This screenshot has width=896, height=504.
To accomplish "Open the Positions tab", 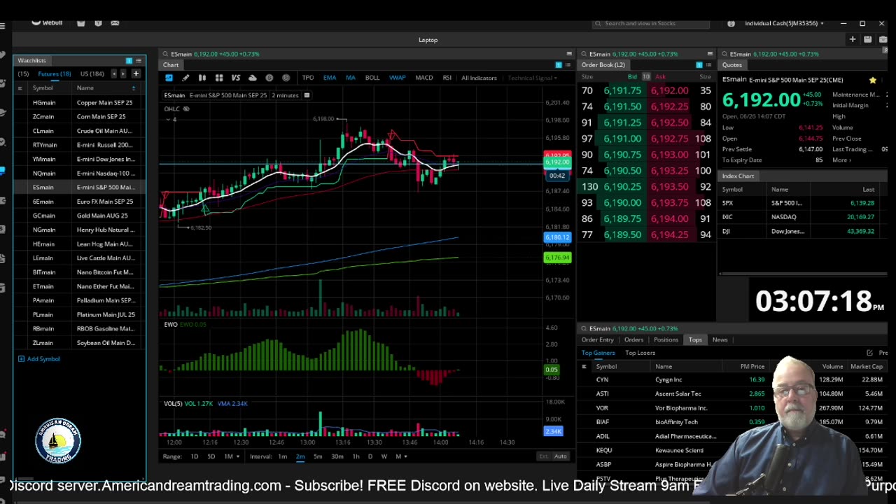I will [666, 340].
